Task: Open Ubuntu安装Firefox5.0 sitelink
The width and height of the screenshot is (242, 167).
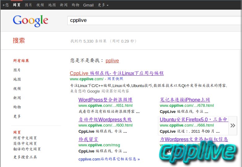Action: pos(194,119)
